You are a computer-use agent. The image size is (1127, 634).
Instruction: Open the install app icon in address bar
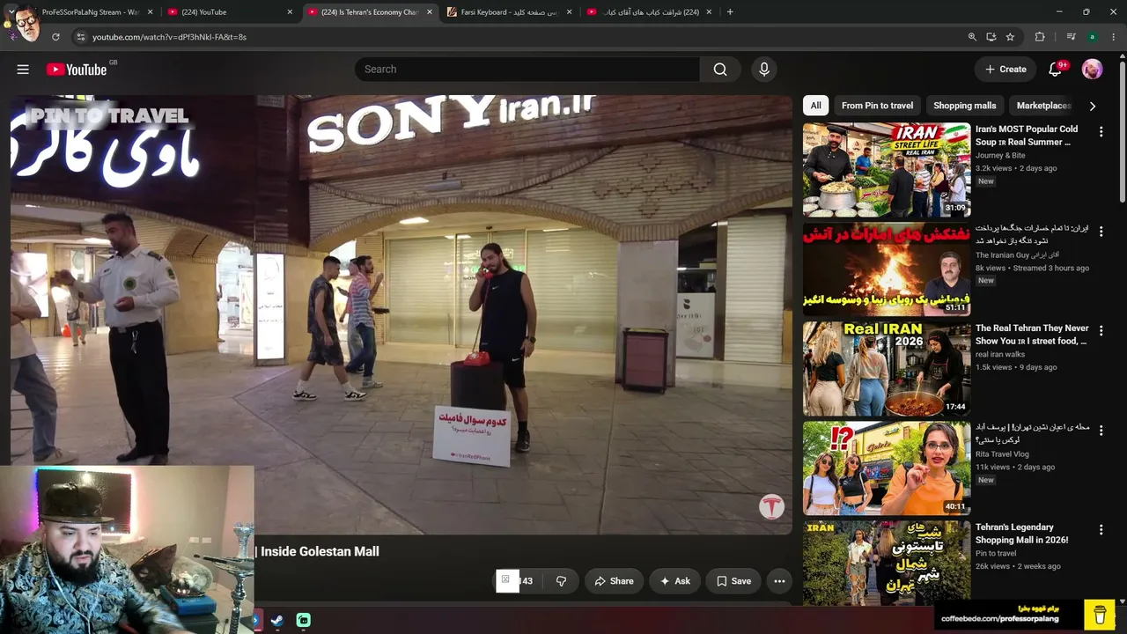(991, 37)
